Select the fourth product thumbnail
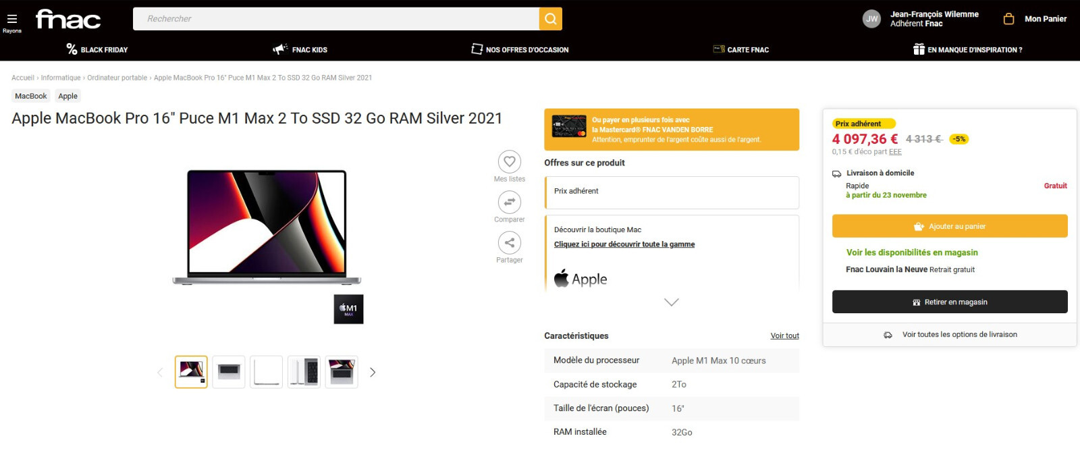 [x=304, y=372]
